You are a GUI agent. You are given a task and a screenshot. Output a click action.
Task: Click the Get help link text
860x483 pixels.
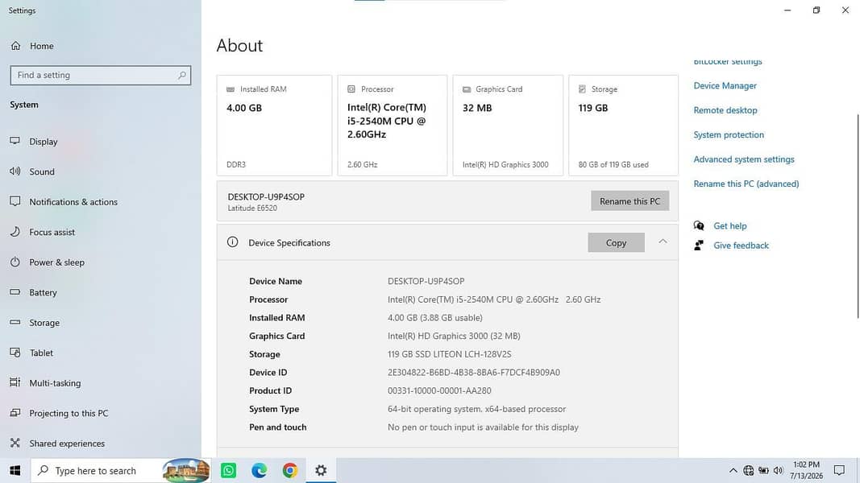coord(730,225)
